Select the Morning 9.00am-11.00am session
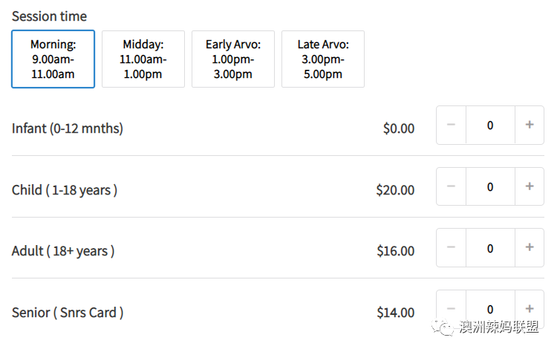557x352 pixels. 53,59
